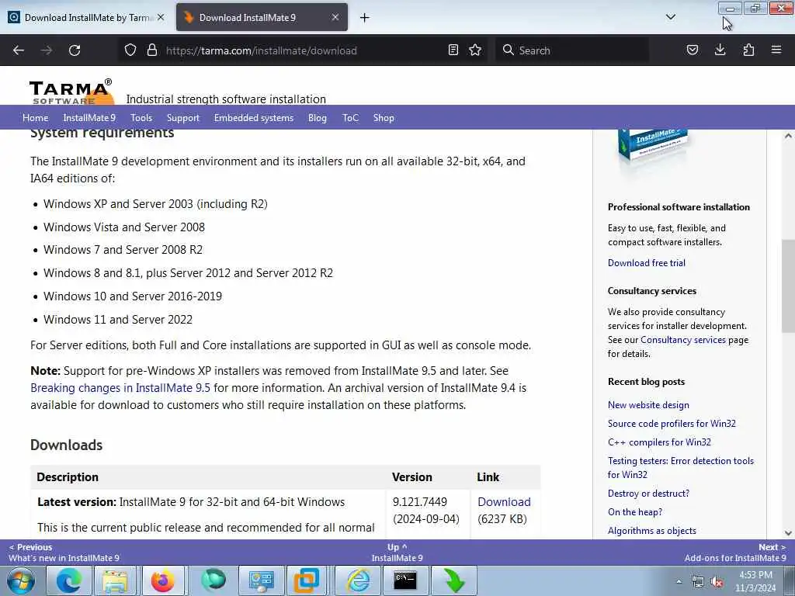
Task: Open Command Prompt taskbar icon
Action: [405, 580]
